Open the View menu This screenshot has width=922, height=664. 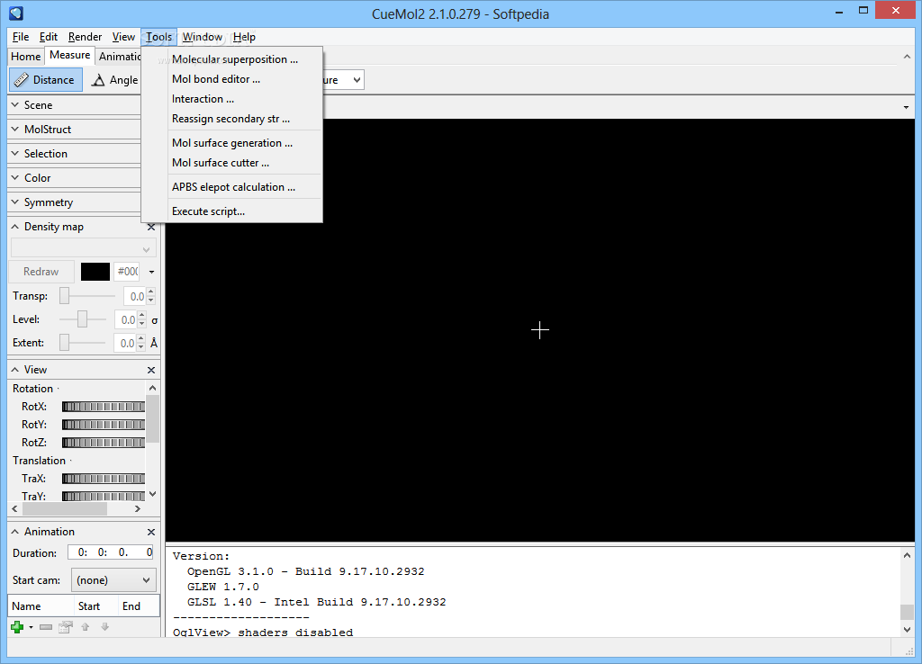(x=123, y=37)
